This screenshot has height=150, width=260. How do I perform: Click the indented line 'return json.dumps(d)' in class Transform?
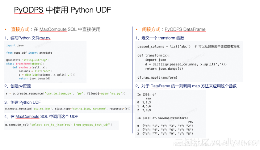(x=35, y=78)
